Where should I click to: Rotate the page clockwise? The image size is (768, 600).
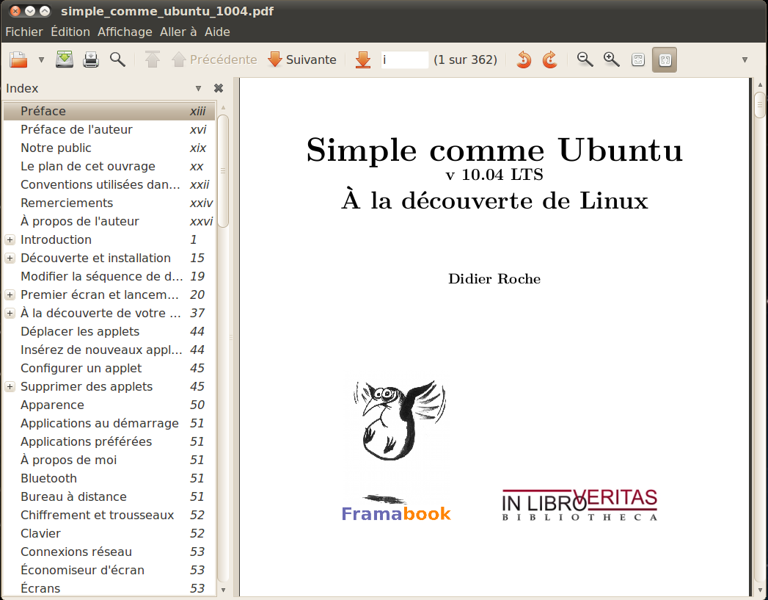(x=550, y=59)
